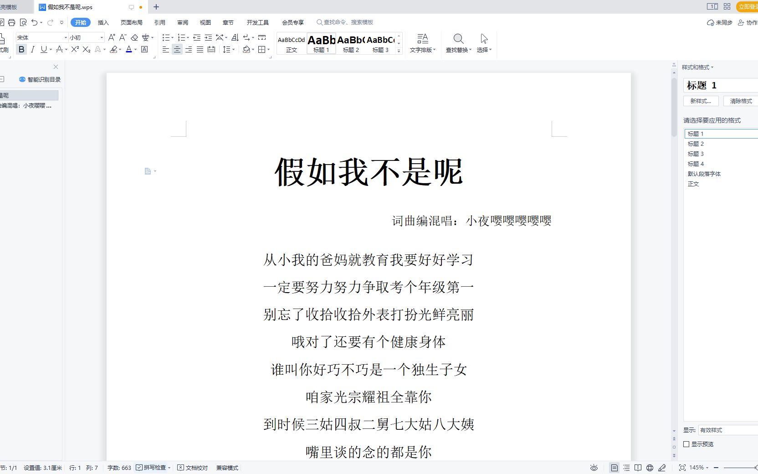Open the 显示 有效样式 dropdown
The image size is (758, 474).
(728, 430)
